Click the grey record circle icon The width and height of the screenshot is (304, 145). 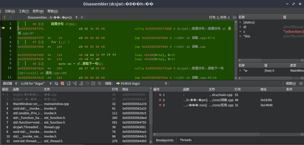99,84
